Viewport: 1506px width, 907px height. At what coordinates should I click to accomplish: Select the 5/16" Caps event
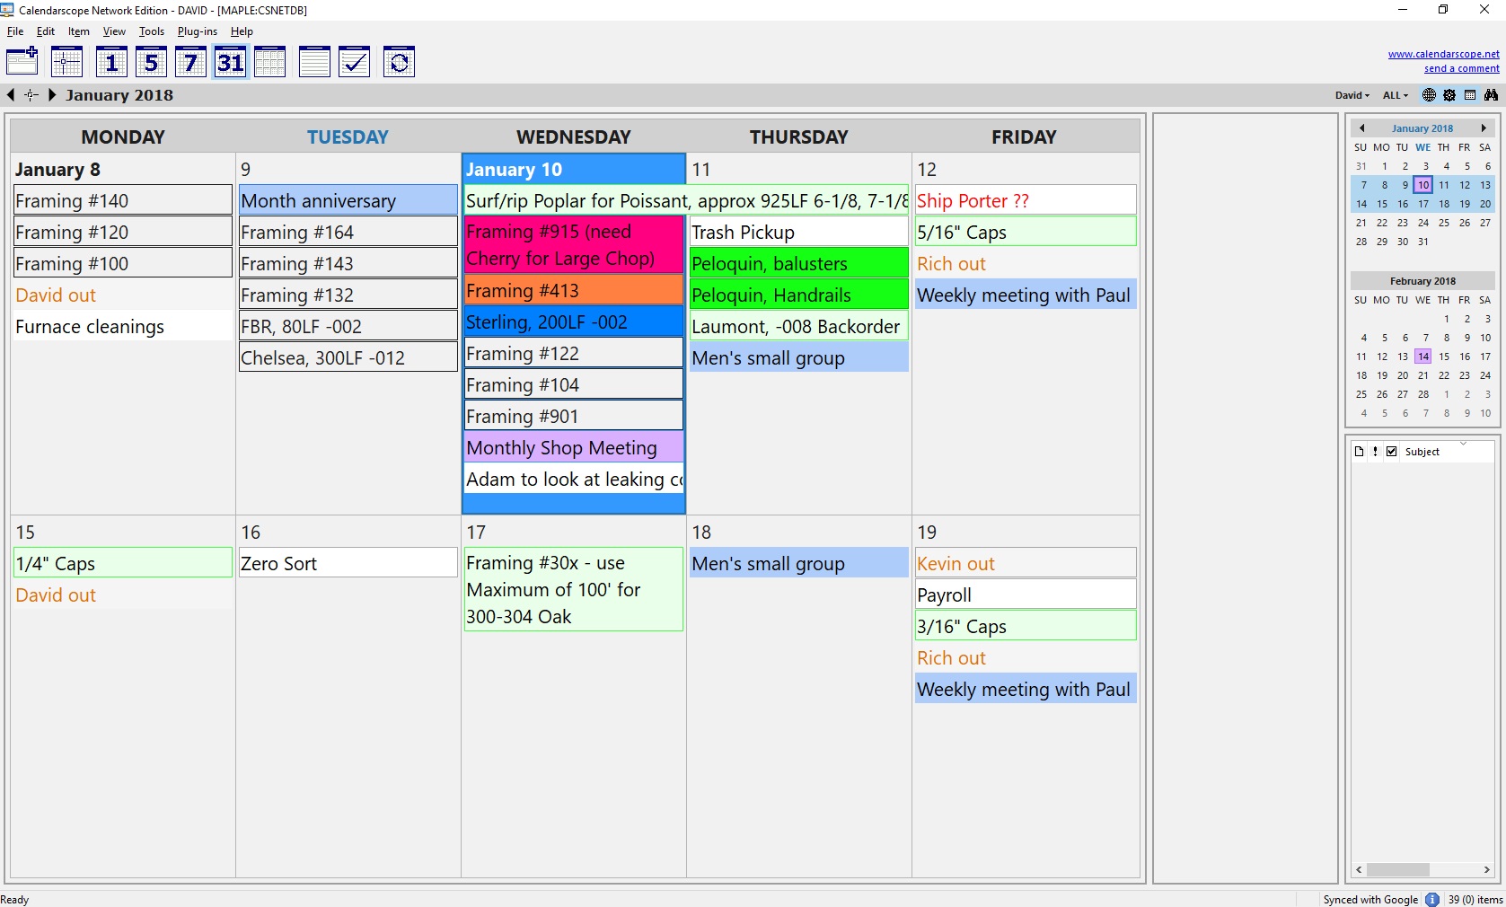pos(1025,232)
